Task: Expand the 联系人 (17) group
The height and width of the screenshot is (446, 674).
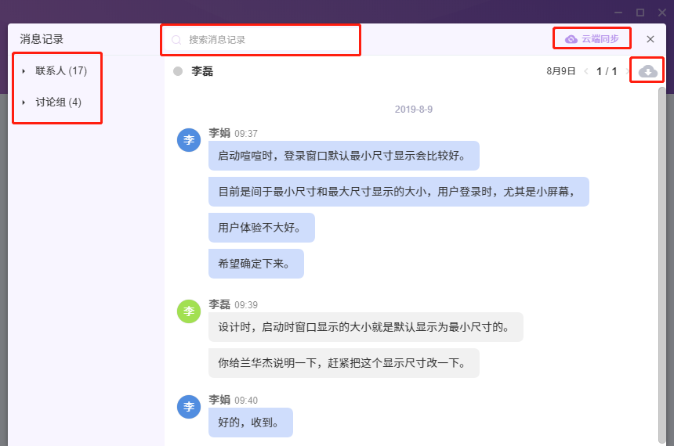Action: 24,71
